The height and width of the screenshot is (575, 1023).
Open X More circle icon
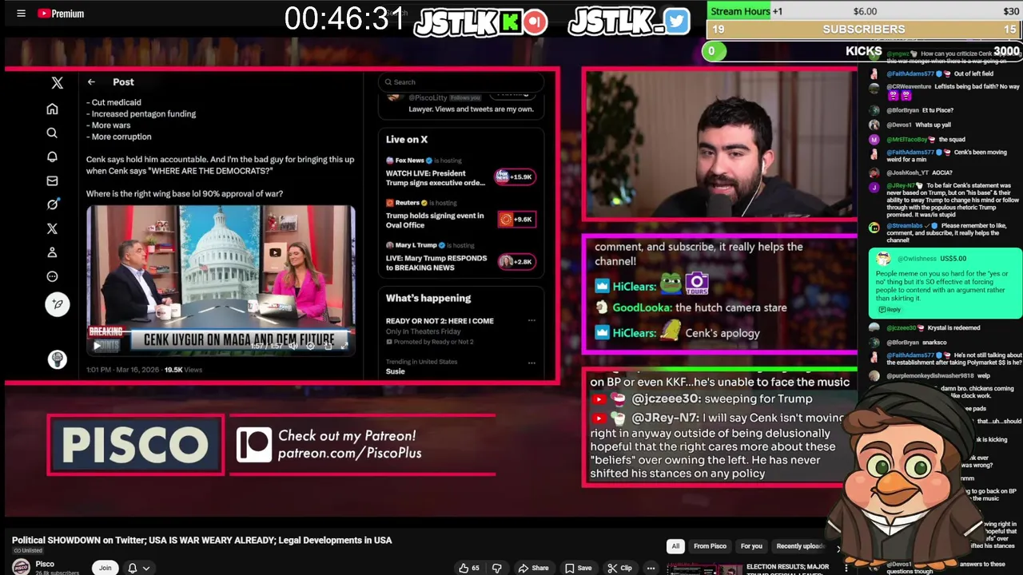(52, 276)
